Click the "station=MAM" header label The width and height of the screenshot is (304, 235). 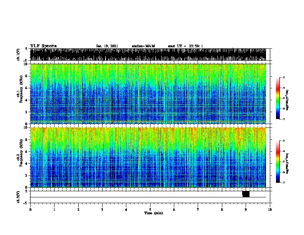[x=143, y=46]
